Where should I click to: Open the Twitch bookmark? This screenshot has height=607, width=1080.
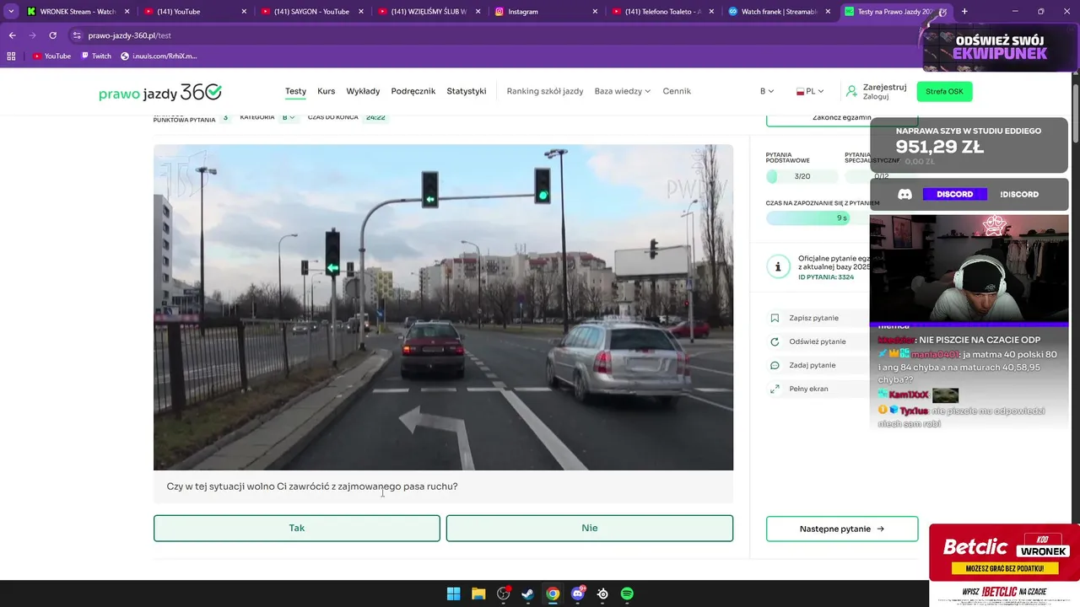point(96,56)
